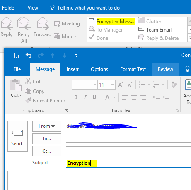Open the From account dropdown
Screen dimensions: 191x190
tap(47, 126)
